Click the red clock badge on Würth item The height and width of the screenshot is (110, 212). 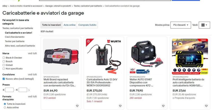(89, 41)
